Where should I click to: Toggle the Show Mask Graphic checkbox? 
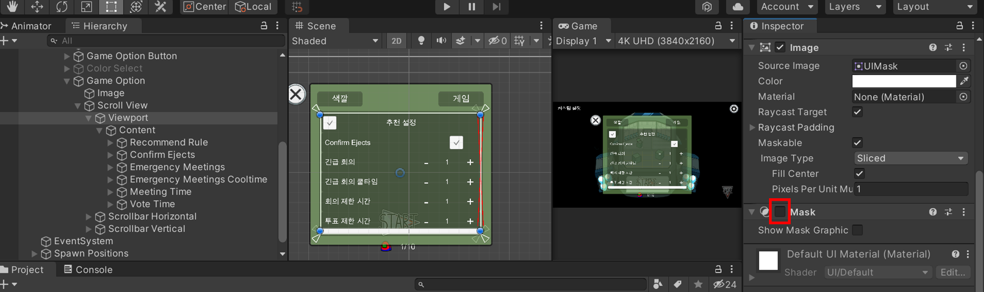click(x=858, y=230)
